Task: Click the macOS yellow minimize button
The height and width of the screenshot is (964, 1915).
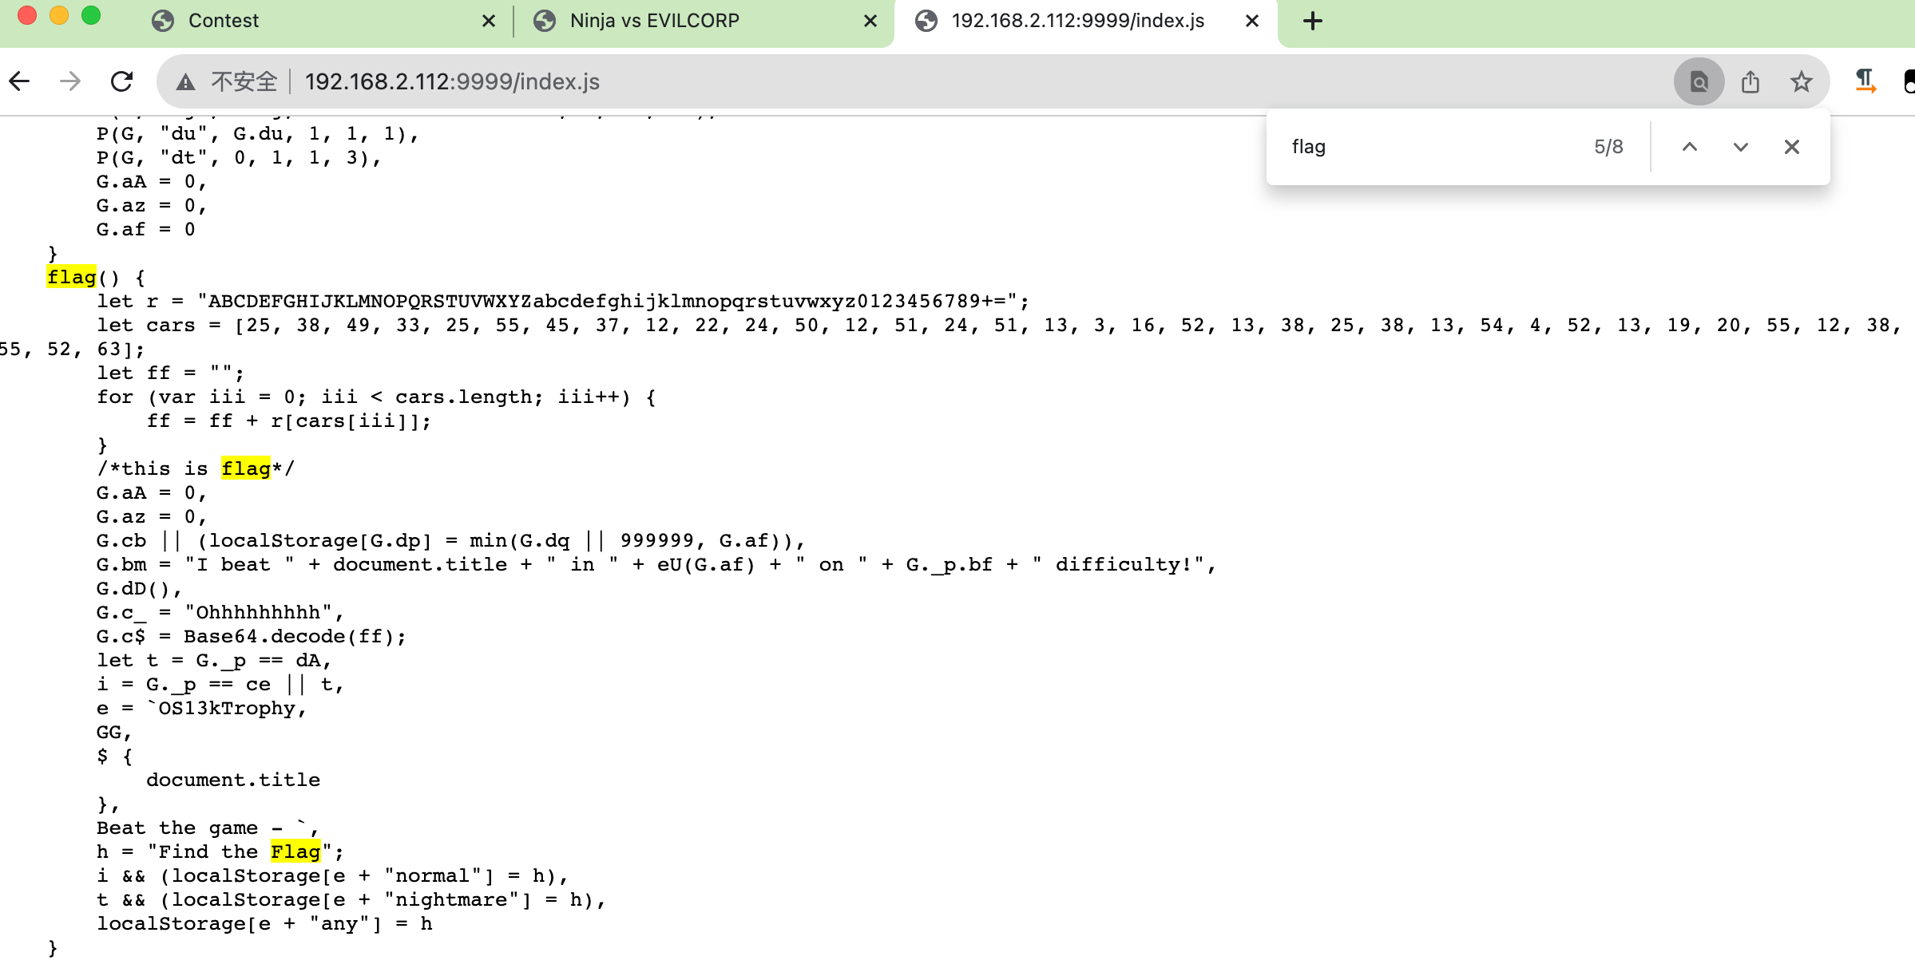Action: (59, 15)
